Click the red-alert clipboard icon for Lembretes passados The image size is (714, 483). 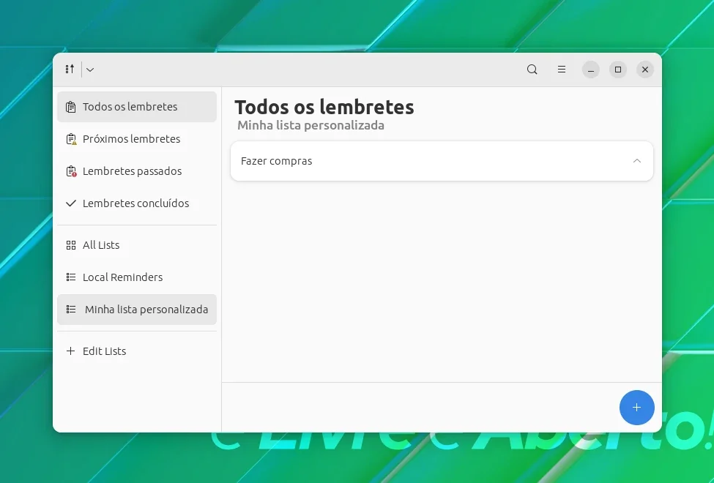click(x=71, y=172)
